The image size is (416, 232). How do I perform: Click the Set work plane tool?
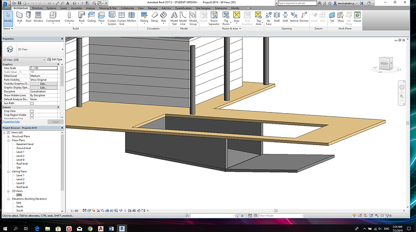[332, 17]
